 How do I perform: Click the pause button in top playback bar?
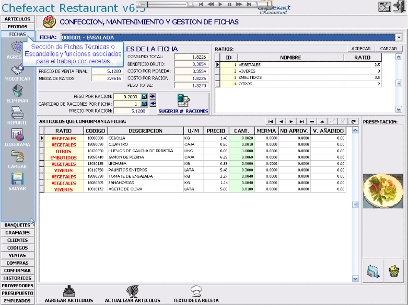tap(229, 4)
